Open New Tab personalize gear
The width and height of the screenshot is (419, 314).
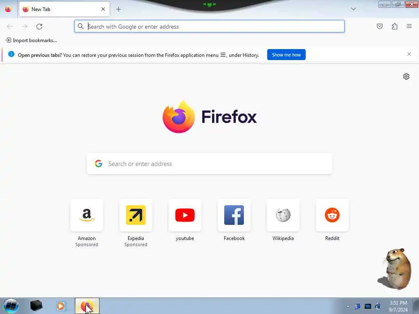tap(406, 76)
